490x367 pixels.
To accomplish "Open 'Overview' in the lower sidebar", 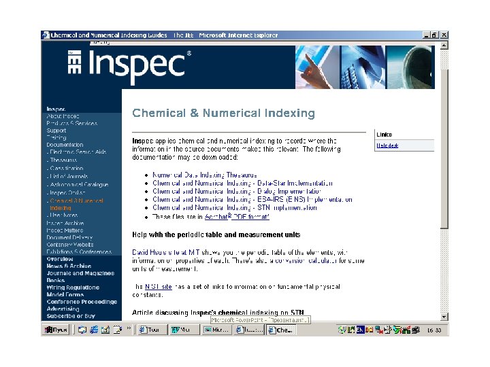I will pyautogui.click(x=60, y=259).
